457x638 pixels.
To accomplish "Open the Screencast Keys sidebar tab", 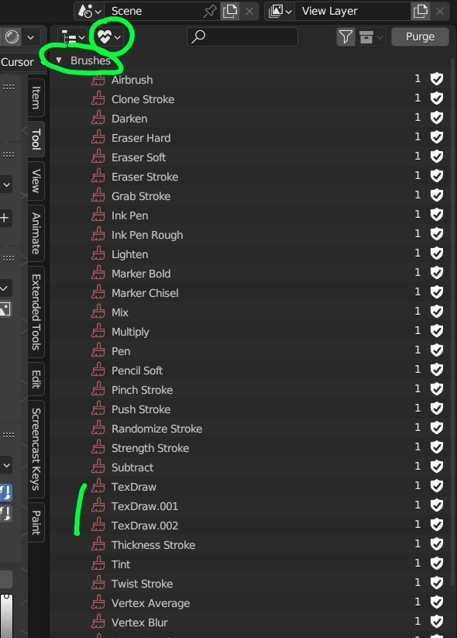I will [x=36, y=449].
